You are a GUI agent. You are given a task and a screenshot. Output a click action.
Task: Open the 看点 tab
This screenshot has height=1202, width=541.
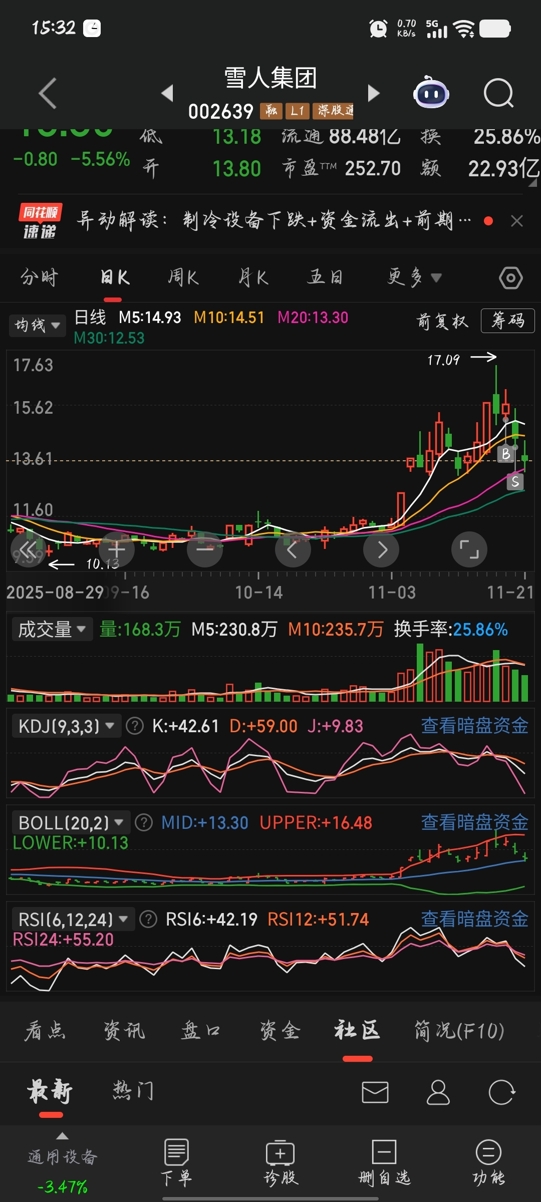(x=45, y=1031)
